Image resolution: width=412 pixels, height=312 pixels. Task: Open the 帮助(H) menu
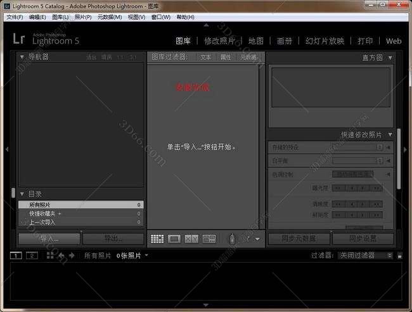click(186, 17)
